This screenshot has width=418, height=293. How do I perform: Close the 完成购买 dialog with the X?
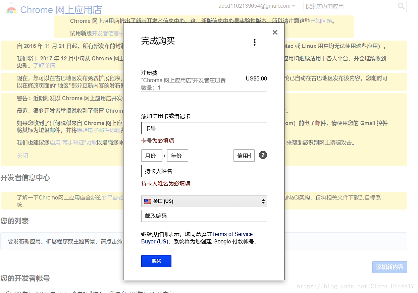pos(275,32)
